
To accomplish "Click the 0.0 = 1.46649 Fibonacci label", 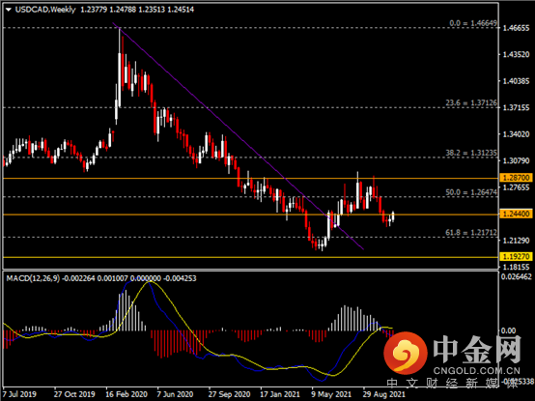I will (x=473, y=23).
